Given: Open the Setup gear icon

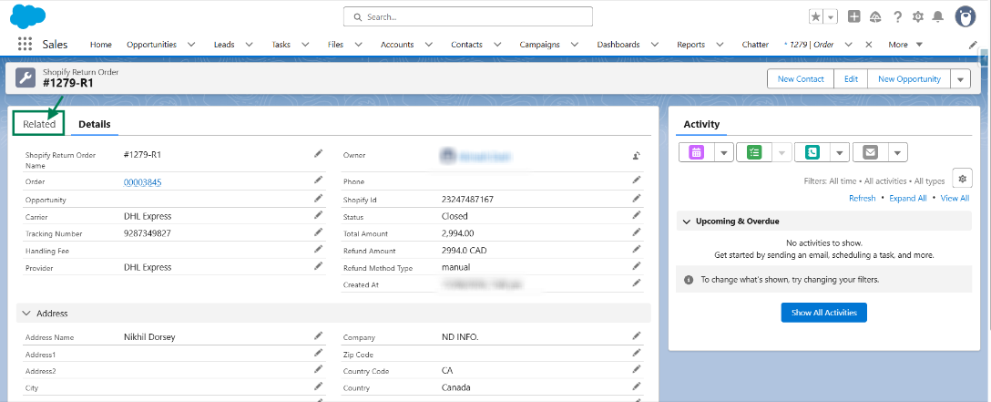Looking at the screenshot, I should (x=918, y=17).
